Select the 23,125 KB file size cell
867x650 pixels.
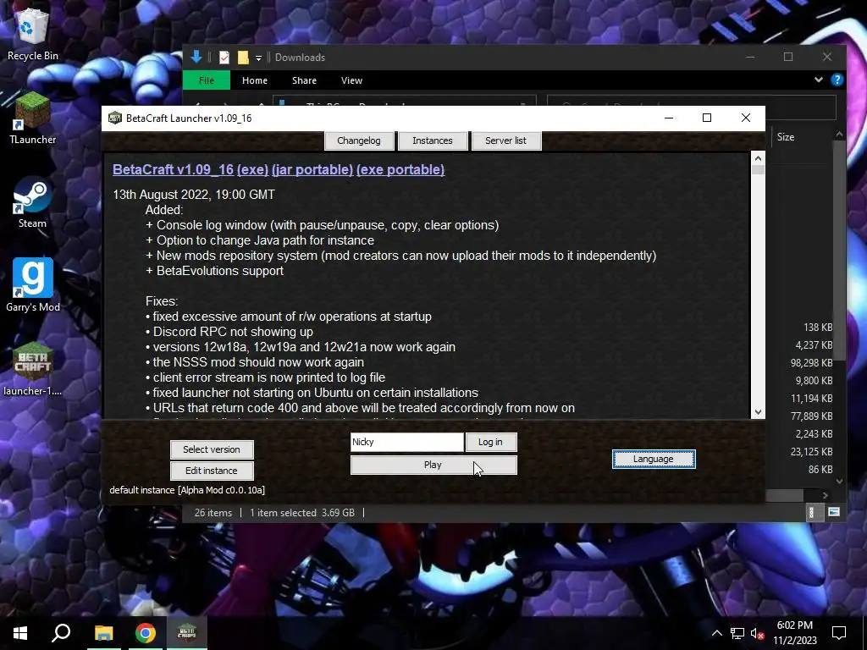pos(811,452)
